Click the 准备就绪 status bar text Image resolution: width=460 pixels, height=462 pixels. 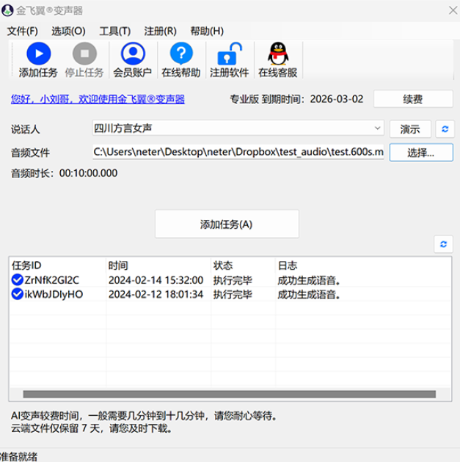(18, 457)
